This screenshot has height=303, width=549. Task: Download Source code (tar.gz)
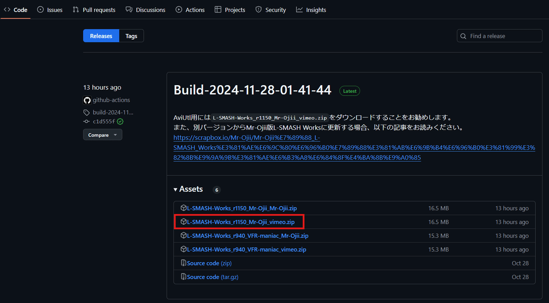[213, 277]
